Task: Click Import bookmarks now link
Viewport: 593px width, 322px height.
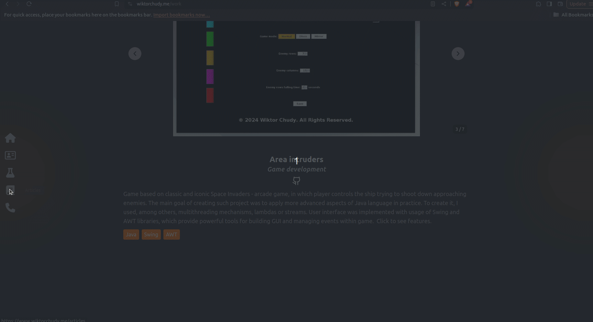Action: coord(181,15)
